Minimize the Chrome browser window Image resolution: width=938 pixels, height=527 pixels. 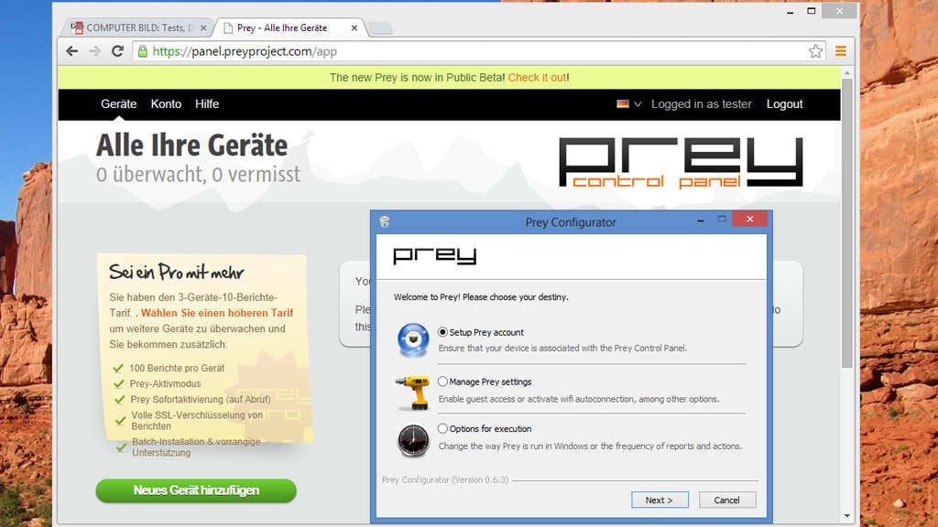tap(790, 11)
